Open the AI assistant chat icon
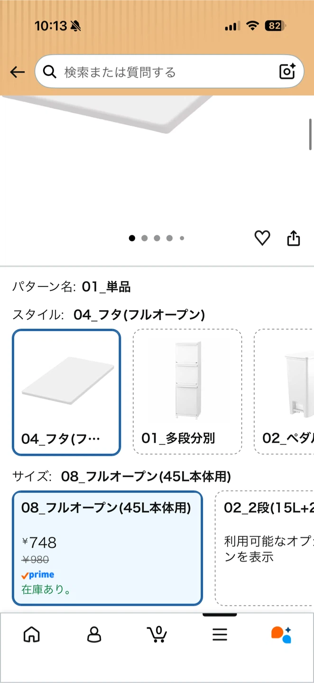The height and width of the screenshot is (683, 314). 281,635
